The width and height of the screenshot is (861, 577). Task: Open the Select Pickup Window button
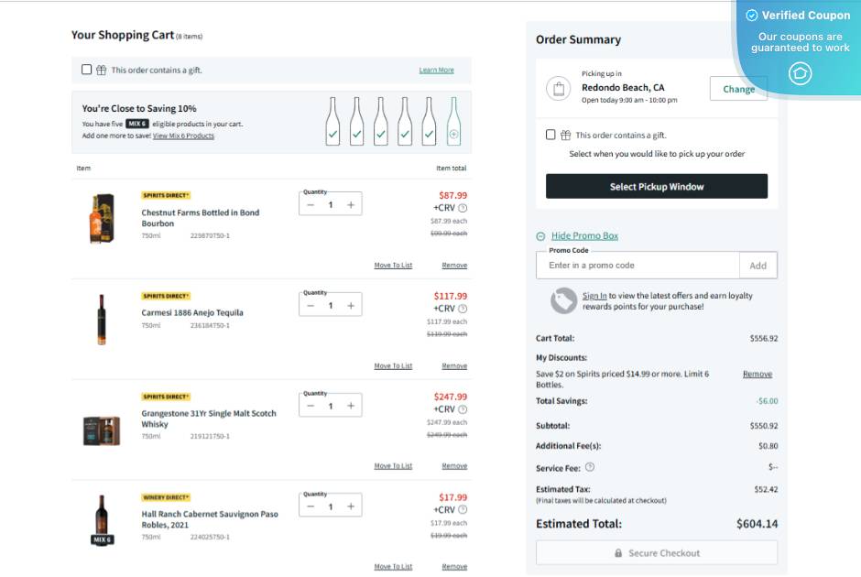coord(657,187)
